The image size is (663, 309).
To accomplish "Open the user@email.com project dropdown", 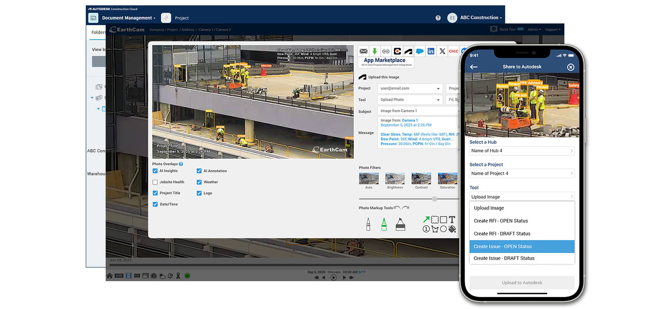I will pos(410,88).
